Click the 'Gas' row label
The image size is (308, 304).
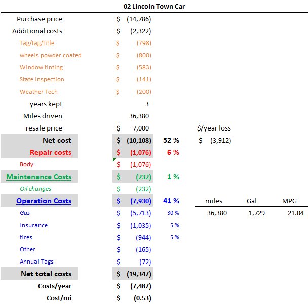pyautogui.click(x=25, y=213)
